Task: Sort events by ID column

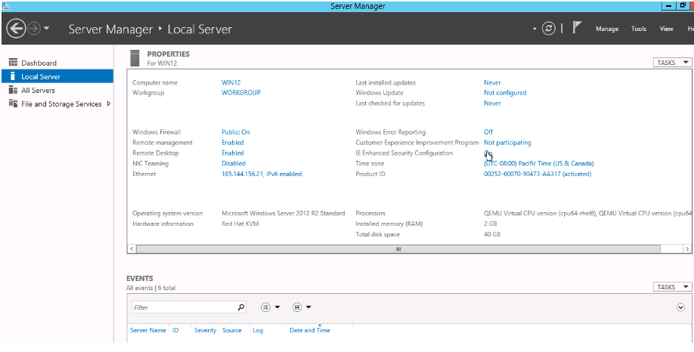Action: click(175, 330)
